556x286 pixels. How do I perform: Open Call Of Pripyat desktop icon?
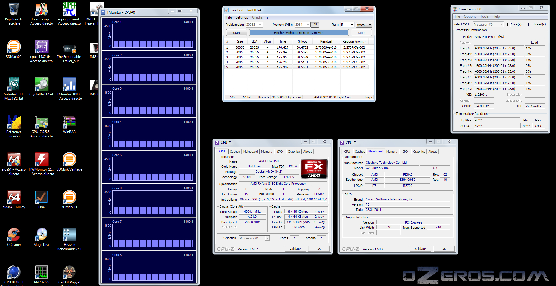(x=69, y=275)
